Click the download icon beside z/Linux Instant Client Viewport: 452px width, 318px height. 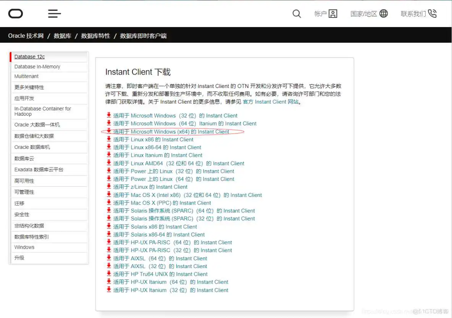tap(108, 187)
